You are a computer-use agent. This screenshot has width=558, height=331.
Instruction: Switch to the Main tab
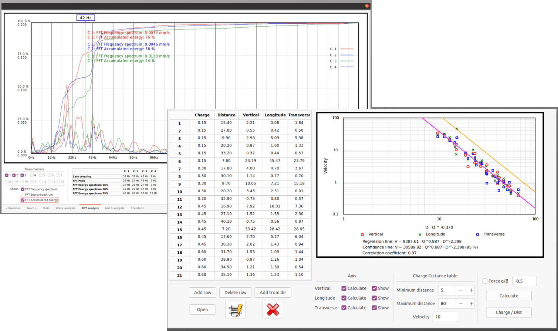tap(46, 208)
